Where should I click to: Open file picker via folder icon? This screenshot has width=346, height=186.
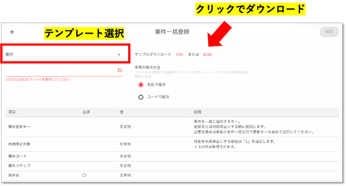[120, 70]
